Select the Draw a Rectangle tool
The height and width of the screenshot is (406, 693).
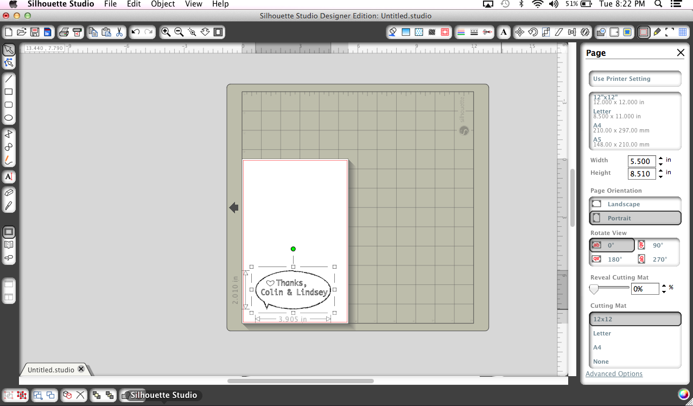click(x=9, y=92)
